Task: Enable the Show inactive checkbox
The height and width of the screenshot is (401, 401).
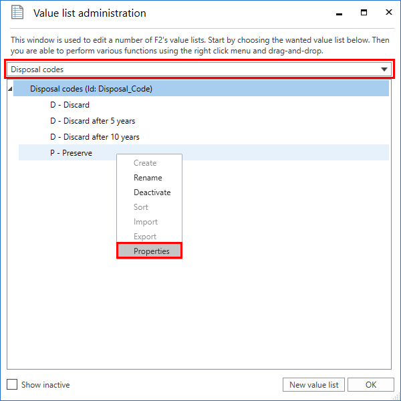Action: pos(12,385)
